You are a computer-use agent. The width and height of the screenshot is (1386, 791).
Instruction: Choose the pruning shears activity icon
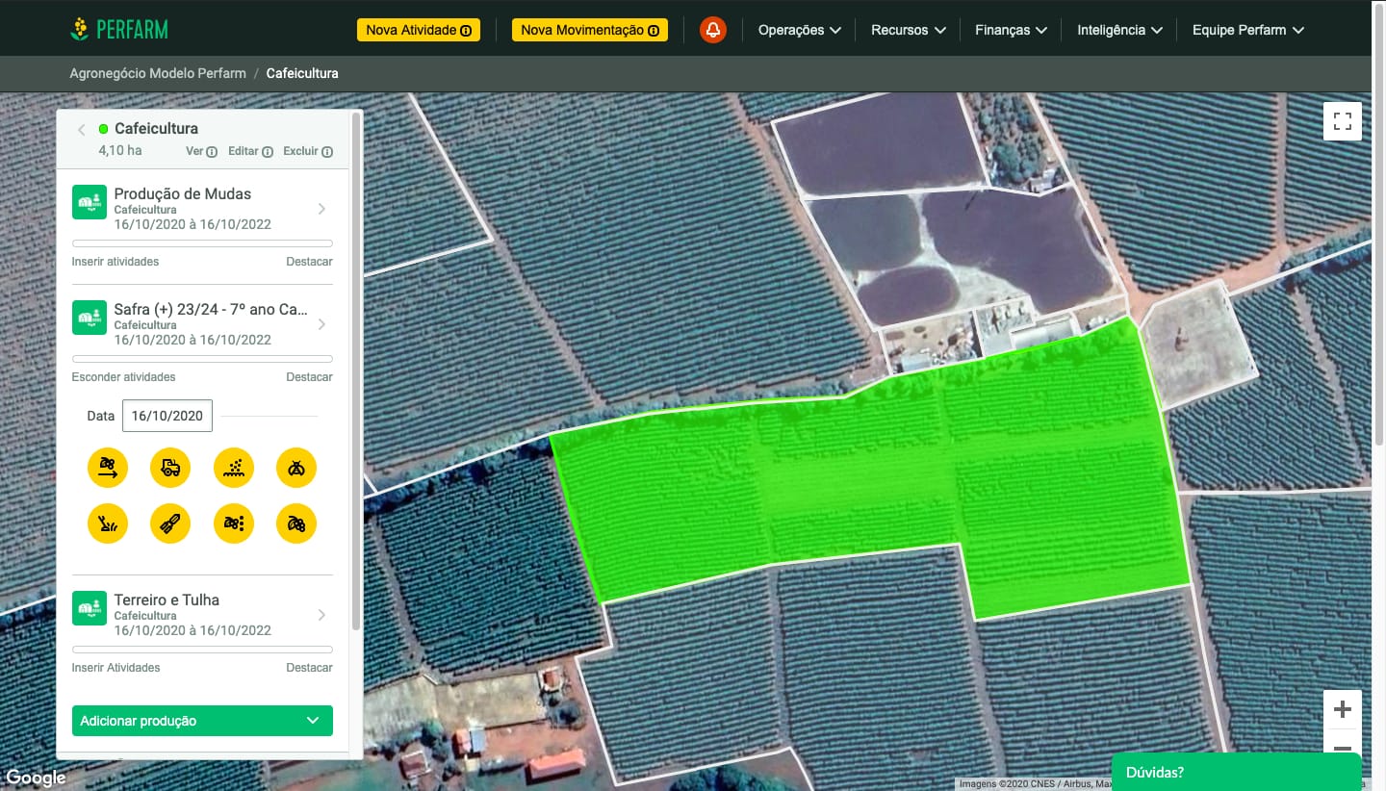click(170, 524)
